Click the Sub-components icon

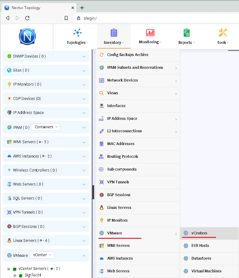(101, 169)
